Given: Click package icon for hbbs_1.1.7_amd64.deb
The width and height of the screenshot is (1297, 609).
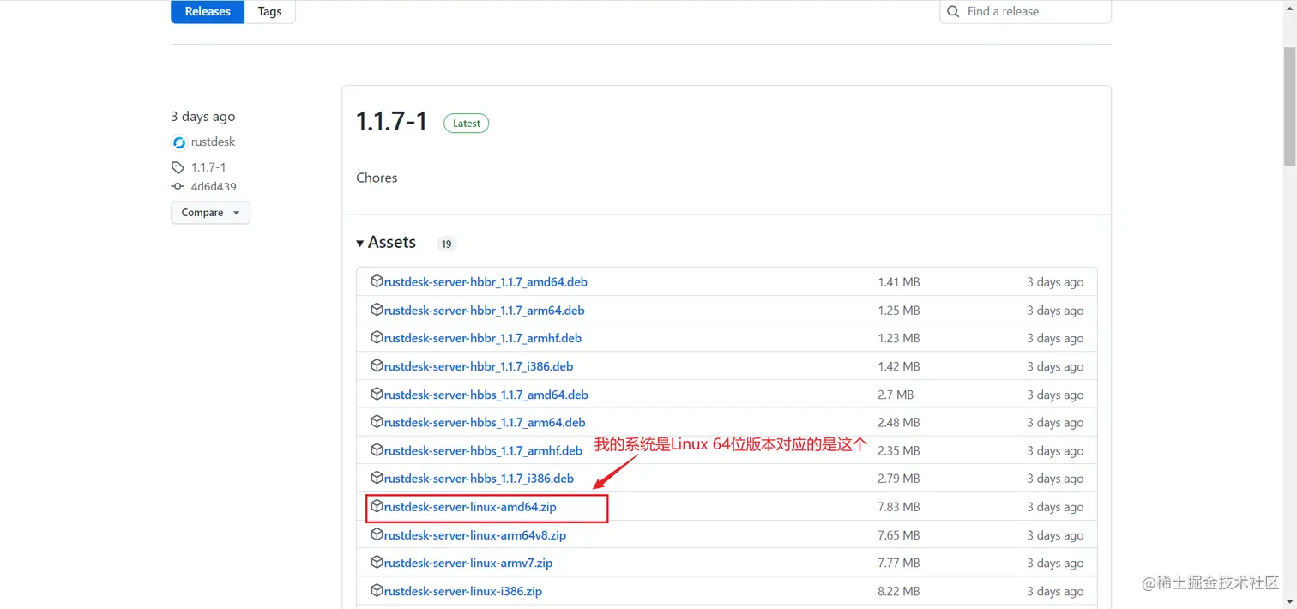Looking at the screenshot, I should (x=377, y=394).
